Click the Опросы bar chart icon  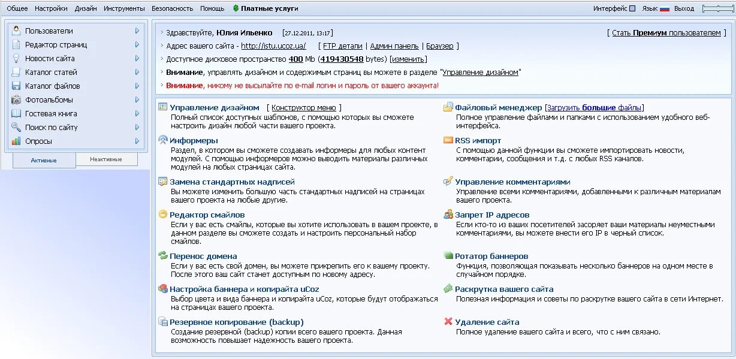click(x=16, y=141)
